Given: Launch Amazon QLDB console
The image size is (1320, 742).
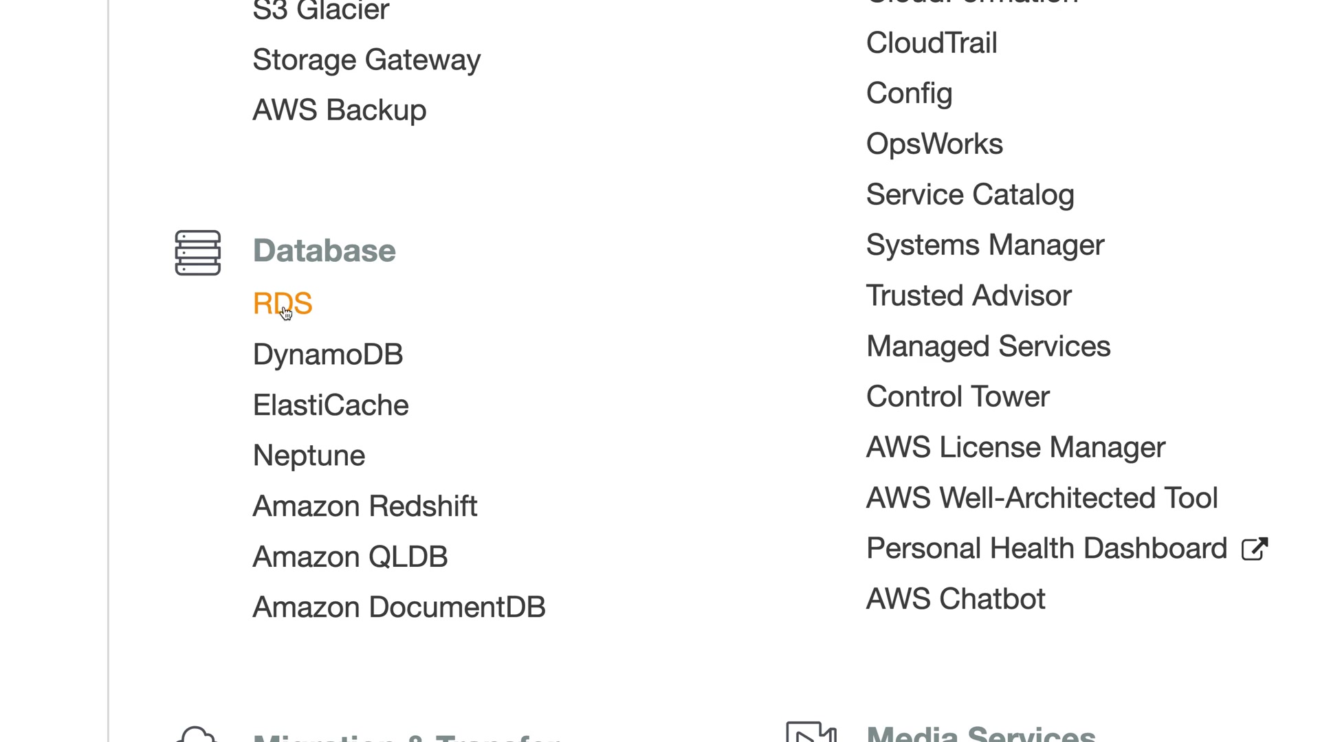Looking at the screenshot, I should [350, 556].
